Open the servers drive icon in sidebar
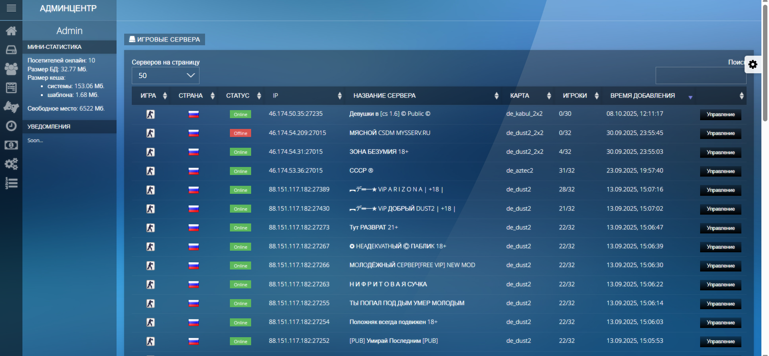The height and width of the screenshot is (356, 769). coord(11,50)
